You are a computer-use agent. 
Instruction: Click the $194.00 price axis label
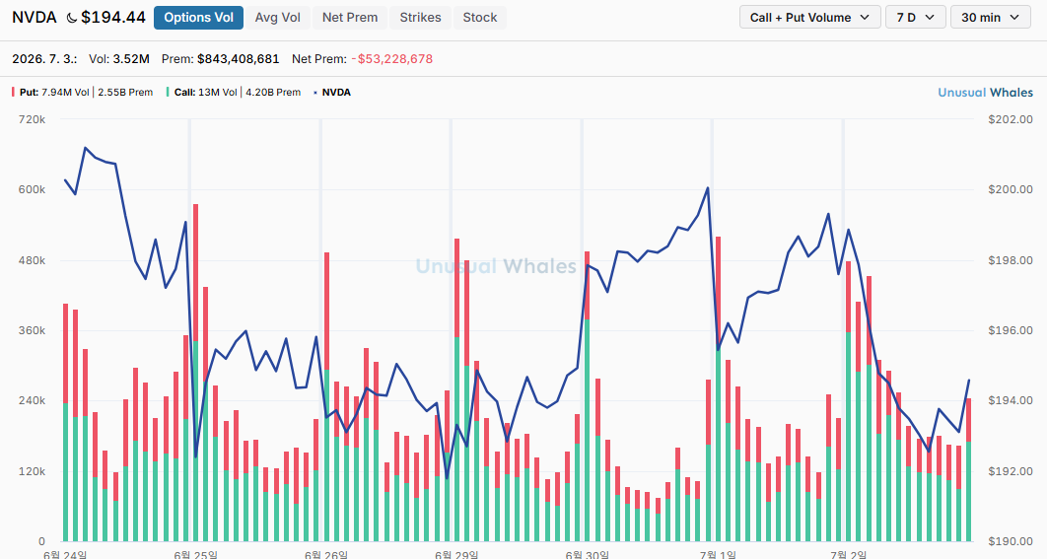pos(1011,400)
